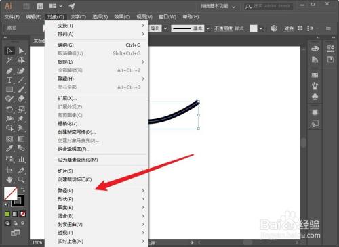Screen dimensions: 339x247
Task: Select the Pen tool
Action: coord(9,71)
